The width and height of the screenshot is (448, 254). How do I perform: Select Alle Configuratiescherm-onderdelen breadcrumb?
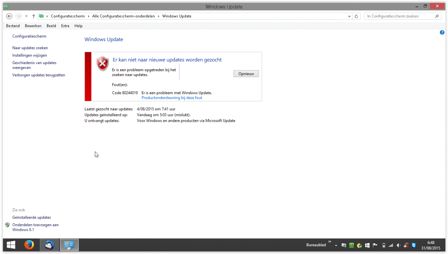123,16
